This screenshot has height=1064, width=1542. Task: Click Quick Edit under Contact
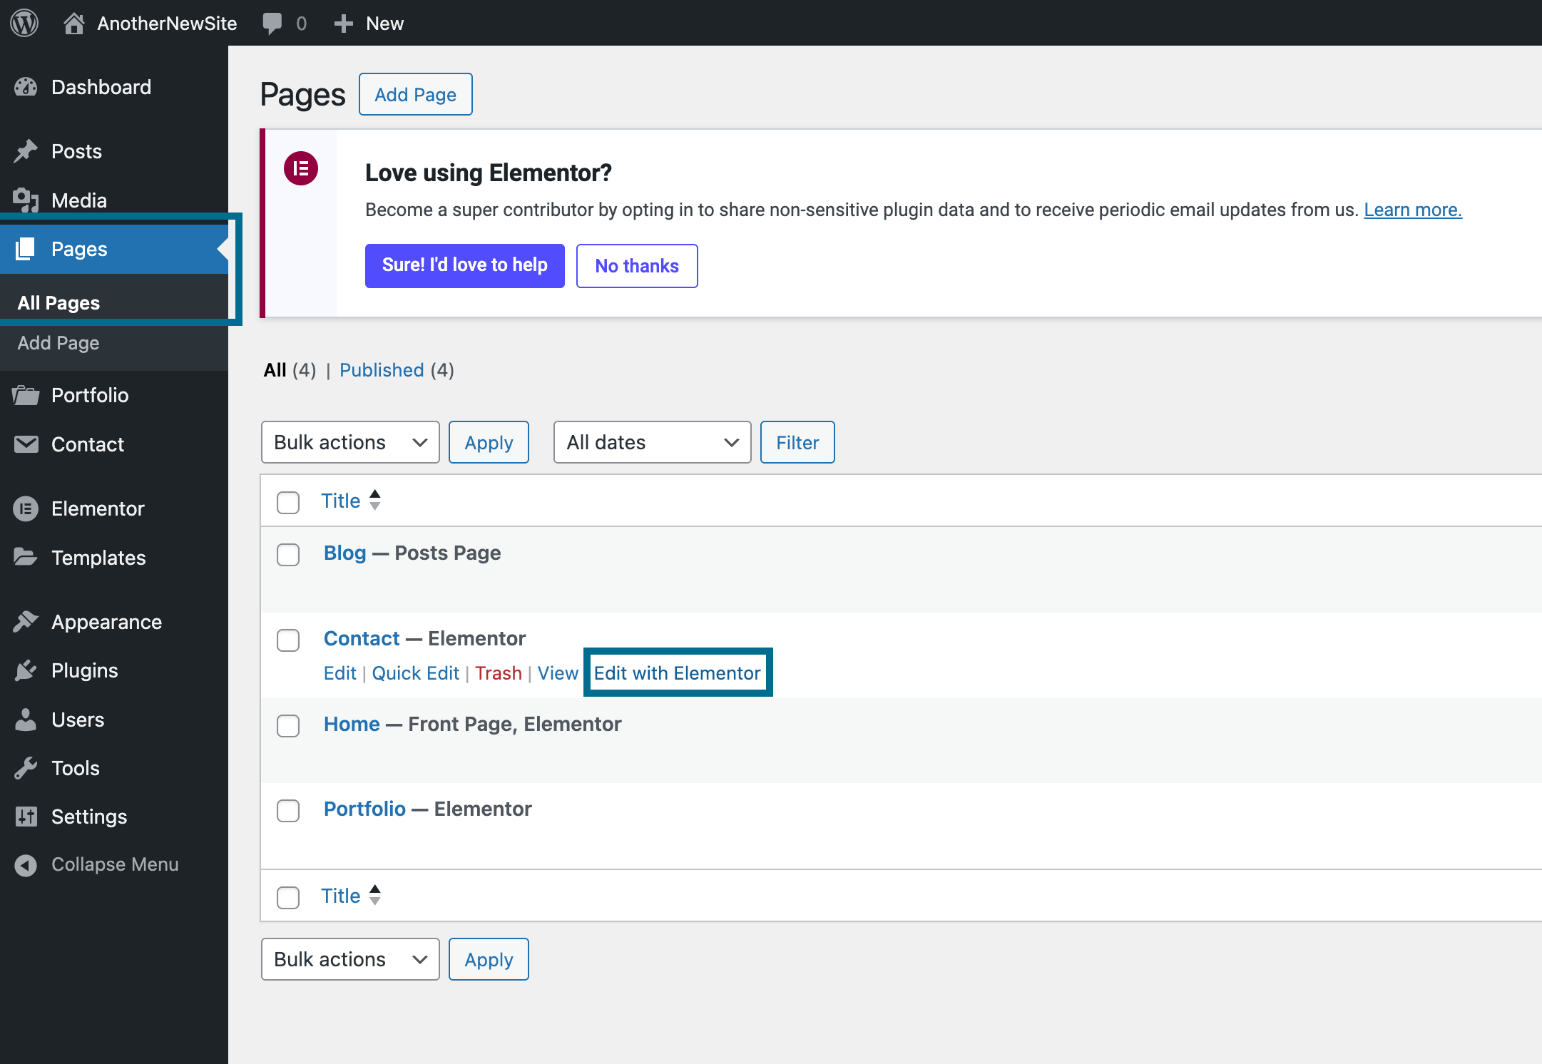[416, 673]
